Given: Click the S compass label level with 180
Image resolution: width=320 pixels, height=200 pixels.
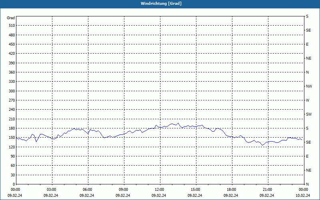Looking at the screenshot, I should click(307, 128).
